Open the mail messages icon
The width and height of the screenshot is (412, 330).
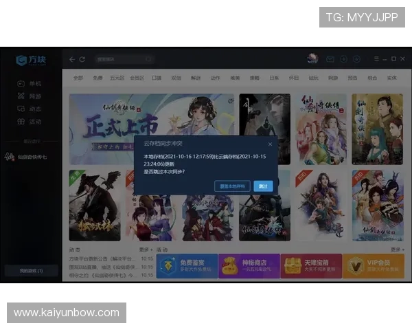click(330, 60)
